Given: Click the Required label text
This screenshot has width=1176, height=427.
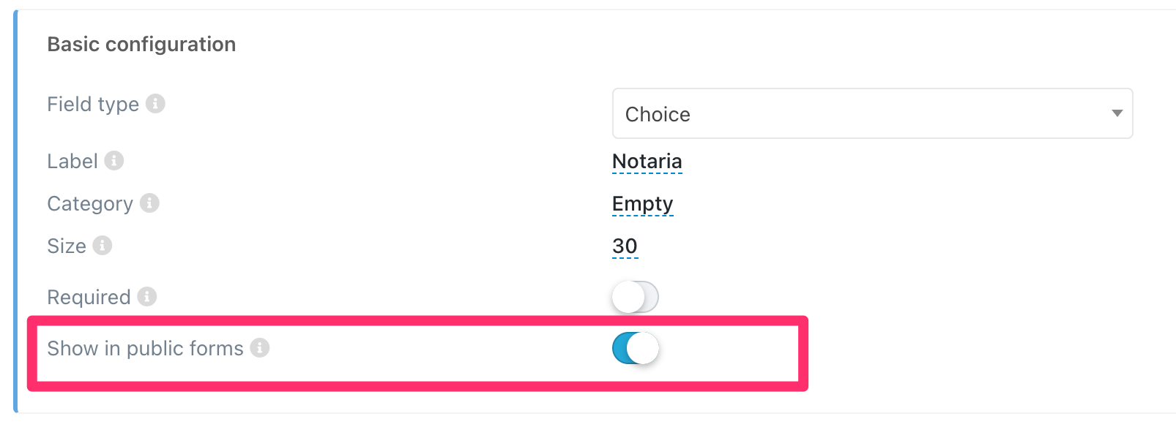Looking at the screenshot, I should pos(89,298).
